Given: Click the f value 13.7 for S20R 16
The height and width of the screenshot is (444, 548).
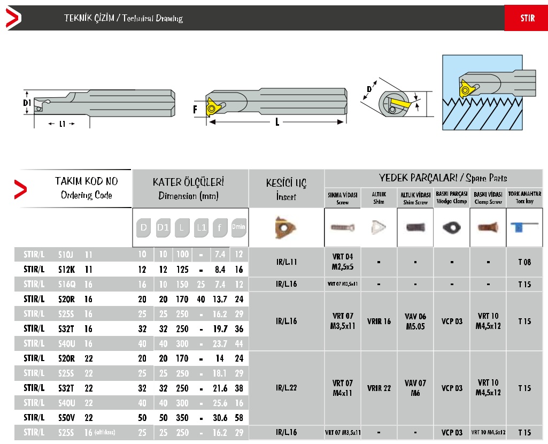Looking at the screenshot, I should 220,299.
